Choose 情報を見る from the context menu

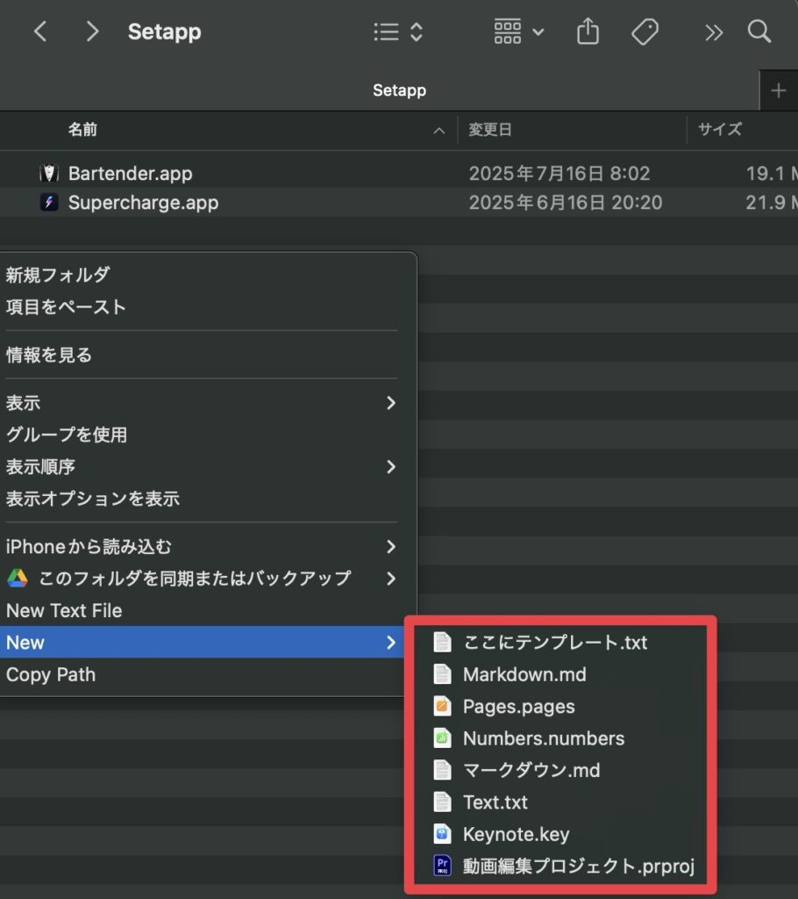202,355
